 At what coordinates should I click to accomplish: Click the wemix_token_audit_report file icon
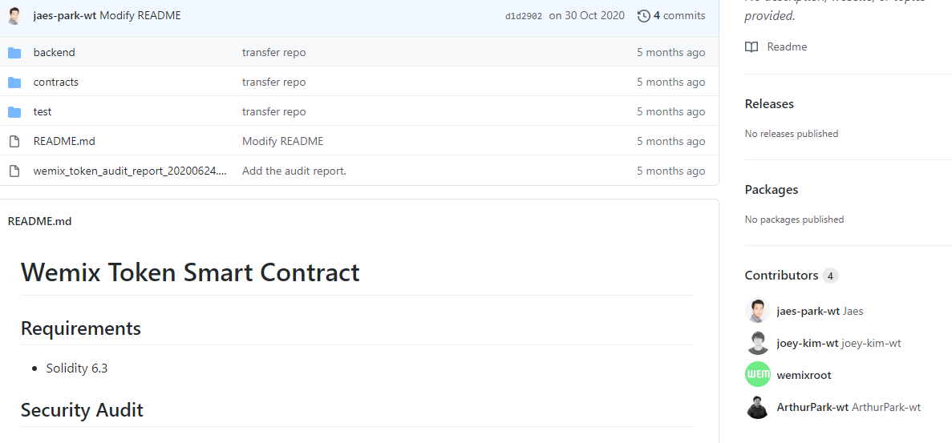(x=14, y=171)
